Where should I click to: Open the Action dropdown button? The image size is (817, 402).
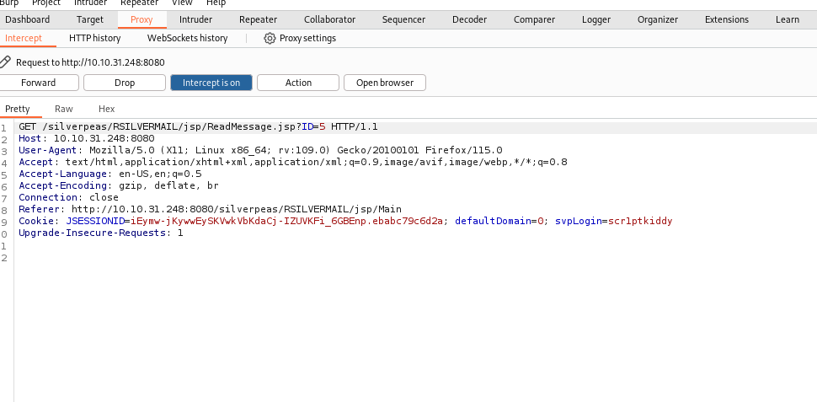pyautogui.click(x=298, y=83)
